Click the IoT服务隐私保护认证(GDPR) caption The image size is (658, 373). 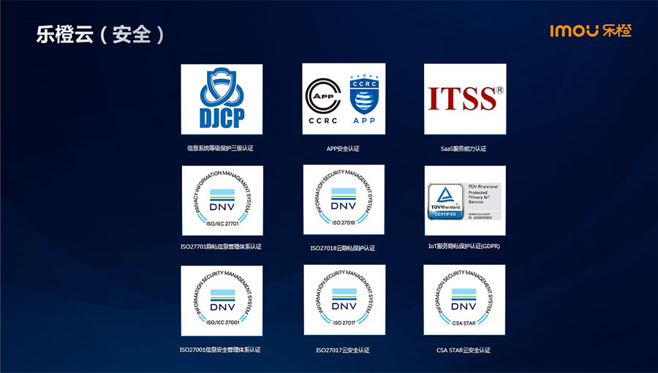464,246
